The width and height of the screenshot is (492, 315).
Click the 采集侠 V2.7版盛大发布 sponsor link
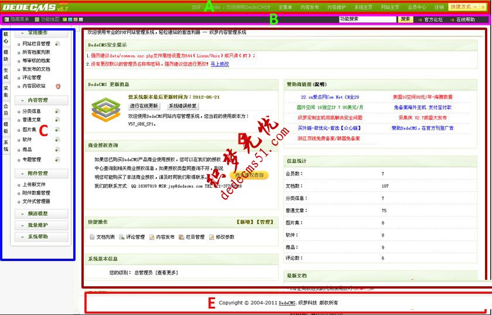click(423, 118)
